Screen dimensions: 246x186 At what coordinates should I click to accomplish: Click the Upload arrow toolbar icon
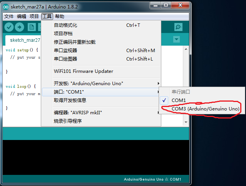pos(20,27)
